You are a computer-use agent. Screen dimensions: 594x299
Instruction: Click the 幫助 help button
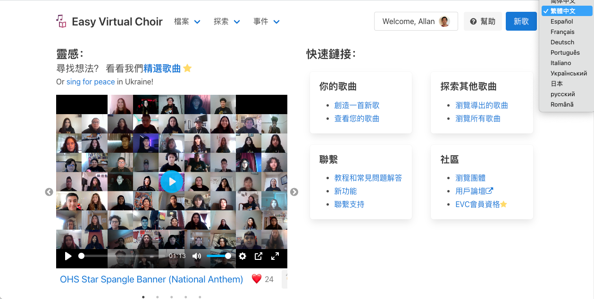(483, 21)
